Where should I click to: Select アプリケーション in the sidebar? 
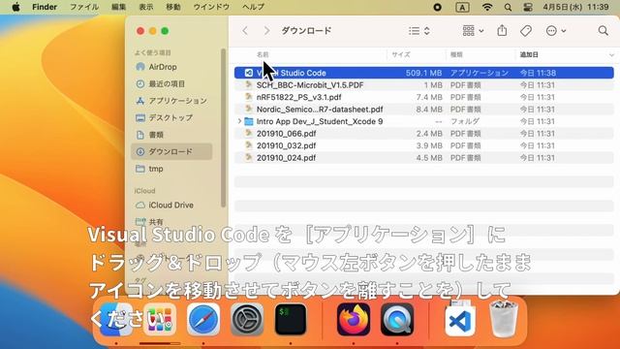coord(172,101)
